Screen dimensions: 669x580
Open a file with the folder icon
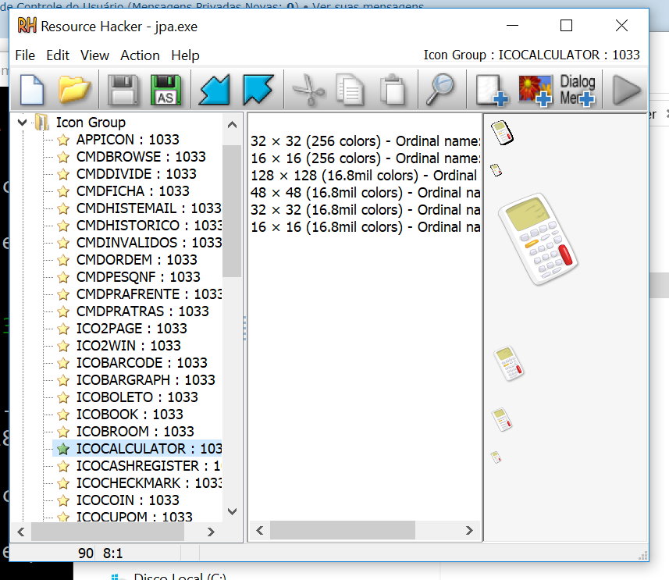click(75, 90)
